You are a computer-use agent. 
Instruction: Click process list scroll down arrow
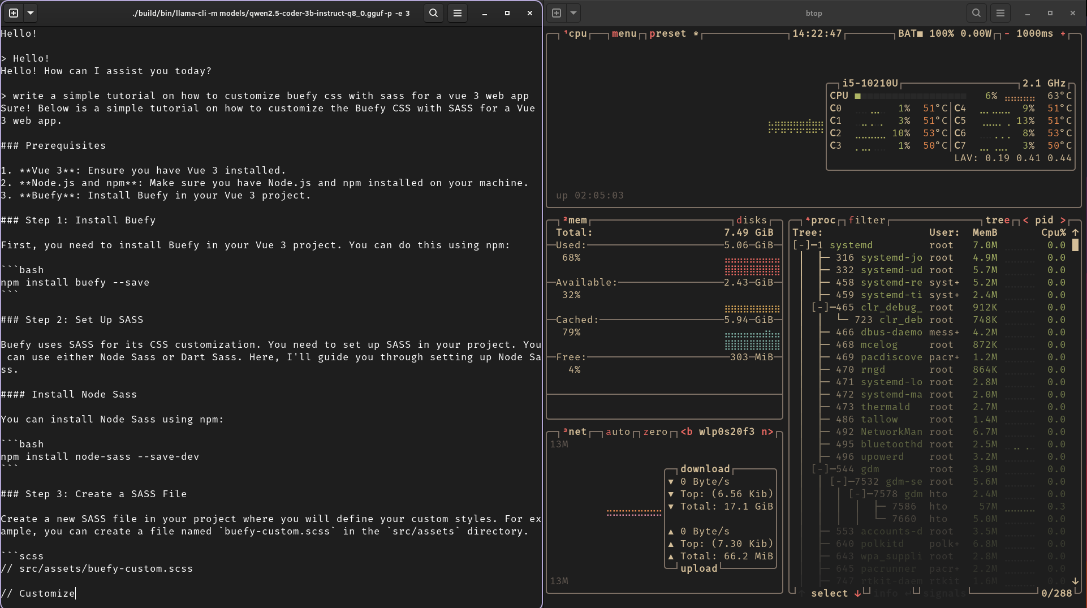1075,581
